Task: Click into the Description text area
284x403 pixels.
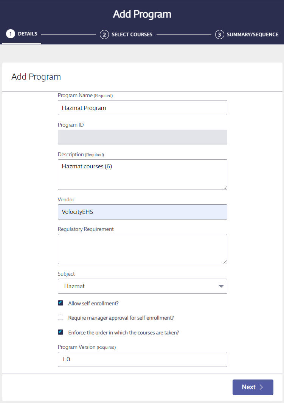Action: [143, 174]
